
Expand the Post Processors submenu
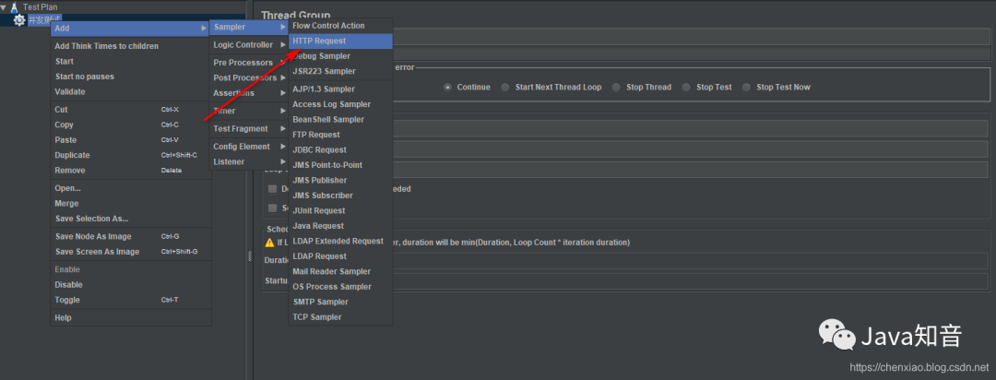coord(249,77)
